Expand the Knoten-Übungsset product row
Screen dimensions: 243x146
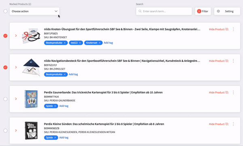click(x=16, y=36)
